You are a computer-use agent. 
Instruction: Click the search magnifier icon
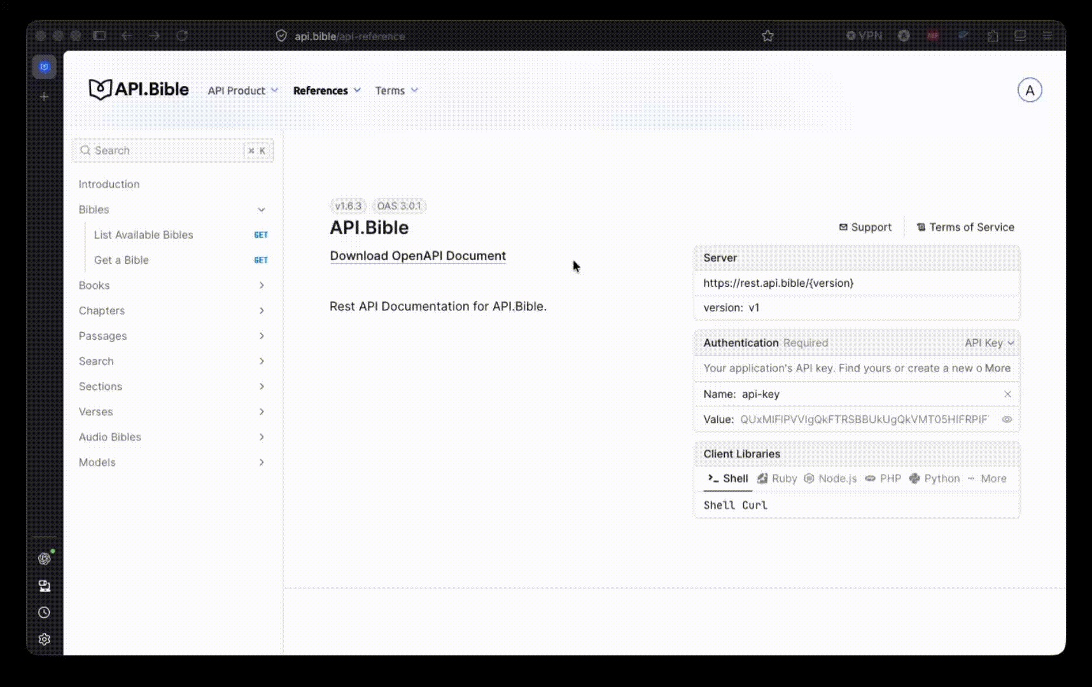85,151
